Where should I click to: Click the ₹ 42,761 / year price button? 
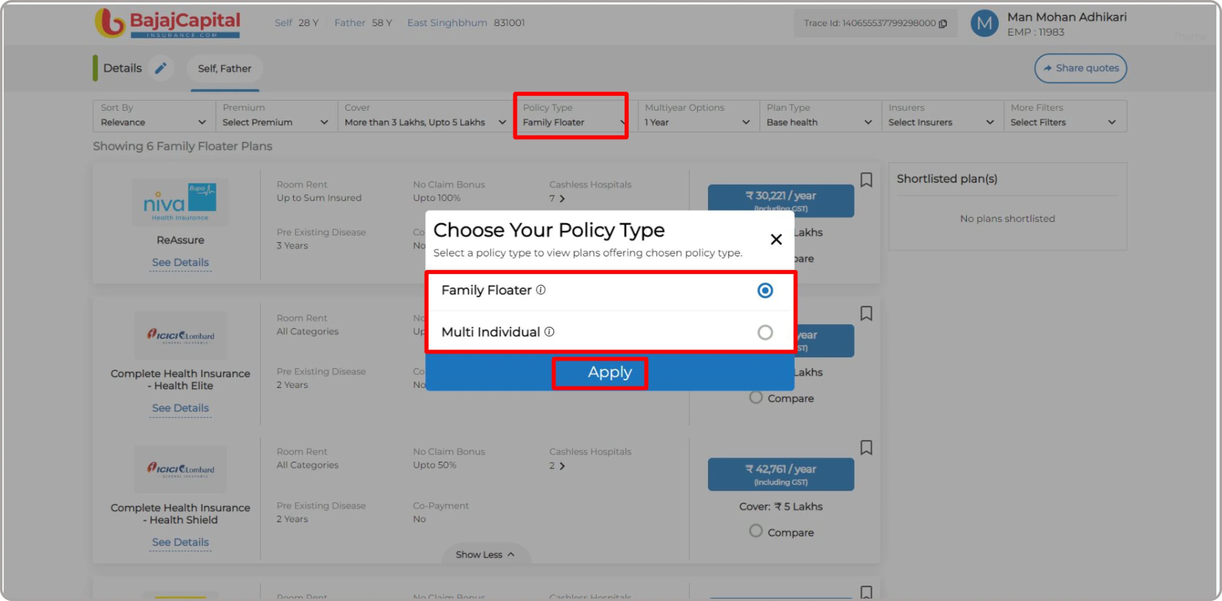tap(781, 474)
